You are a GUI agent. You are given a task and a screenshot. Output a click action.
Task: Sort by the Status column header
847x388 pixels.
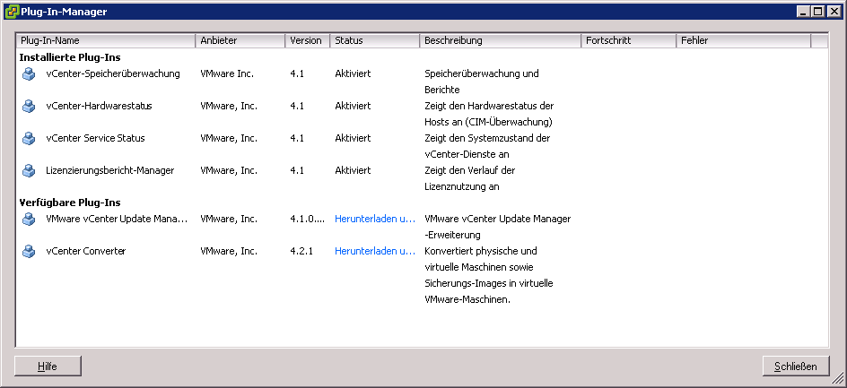point(374,41)
